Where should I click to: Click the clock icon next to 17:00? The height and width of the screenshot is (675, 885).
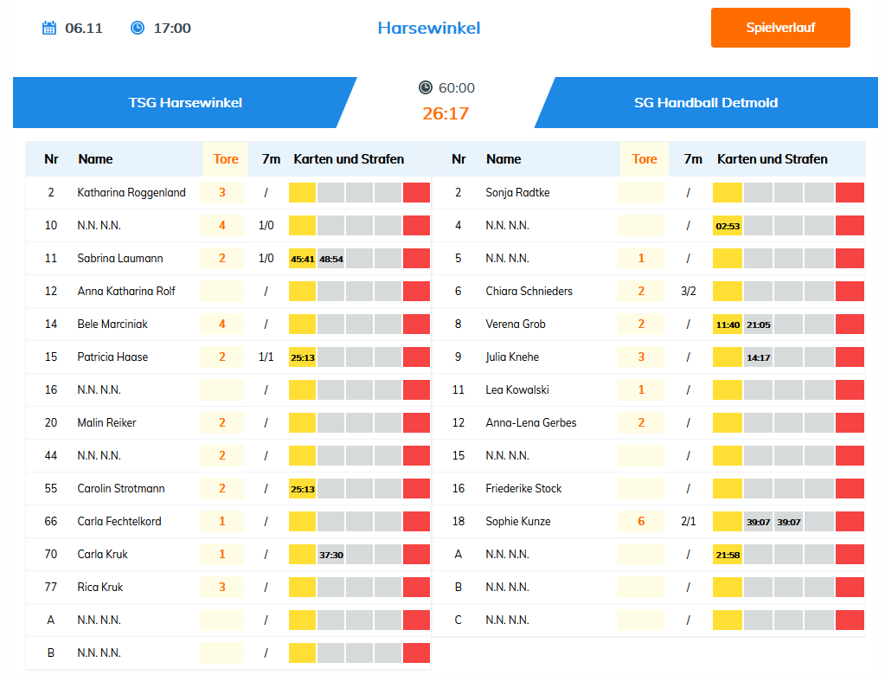click(138, 28)
